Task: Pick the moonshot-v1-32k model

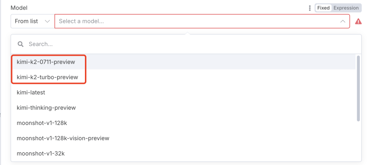Action: [40, 153]
